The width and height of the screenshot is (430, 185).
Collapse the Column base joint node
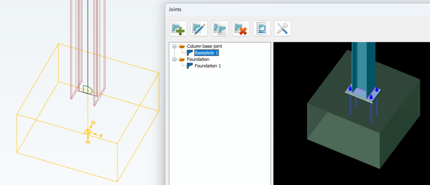pos(174,46)
